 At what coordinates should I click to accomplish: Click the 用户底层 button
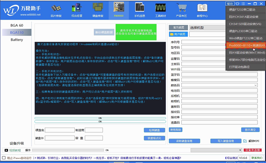point(178,34)
